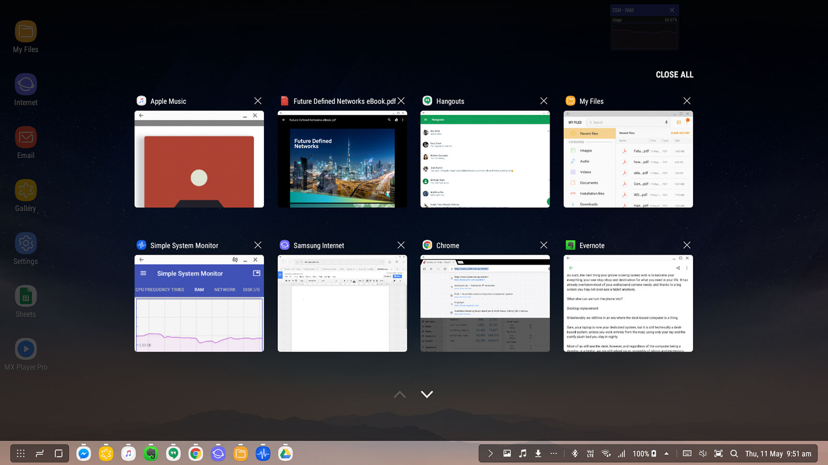This screenshot has width=828, height=465.
Task: Expand the quick settings up arrow
Action: click(667, 454)
